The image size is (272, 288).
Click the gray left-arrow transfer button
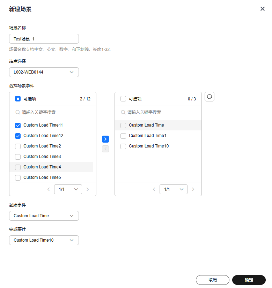105,149
